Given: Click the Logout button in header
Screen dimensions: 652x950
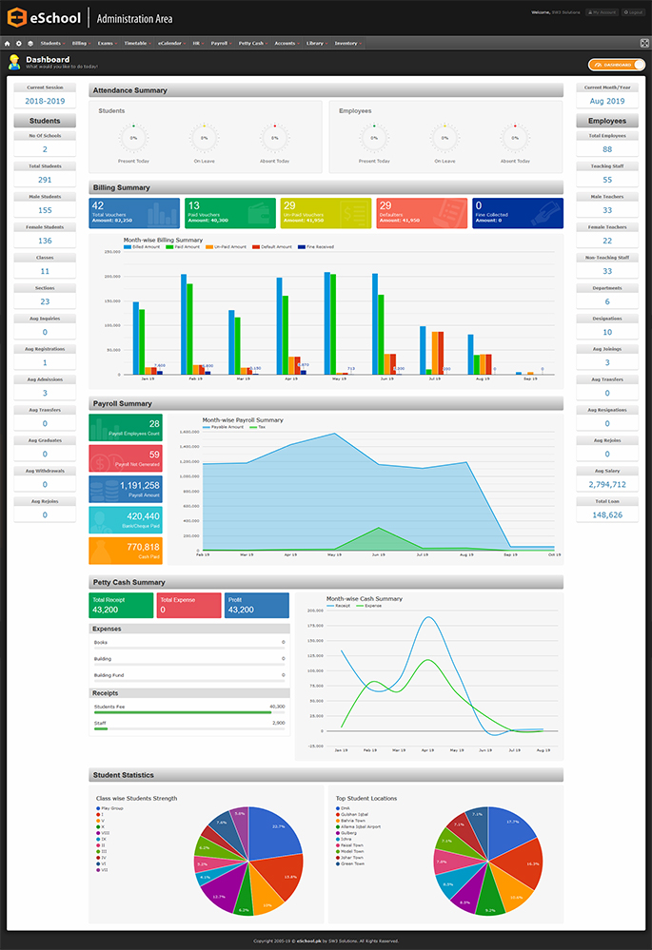Looking at the screenshot, I should 635,13.
